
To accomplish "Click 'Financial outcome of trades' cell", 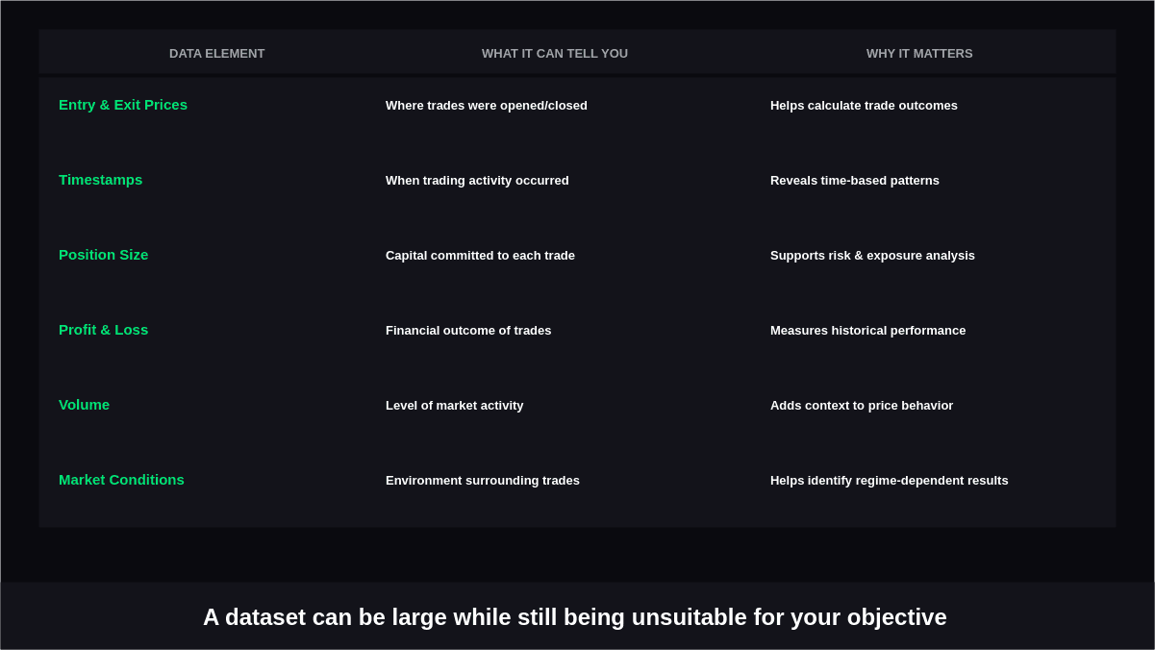I will [468, 331].
